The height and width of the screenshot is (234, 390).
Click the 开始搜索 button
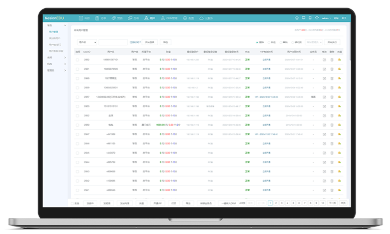click(x=150, y=42)
